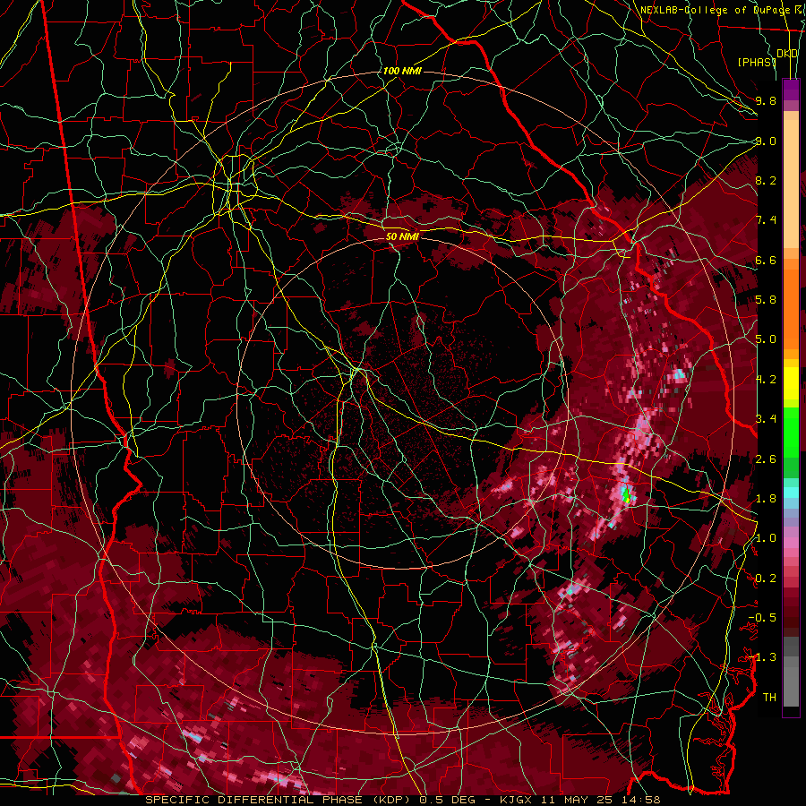Click the "DKD" label above the color scale
The image size is (806, 806).
click(787, 54)
